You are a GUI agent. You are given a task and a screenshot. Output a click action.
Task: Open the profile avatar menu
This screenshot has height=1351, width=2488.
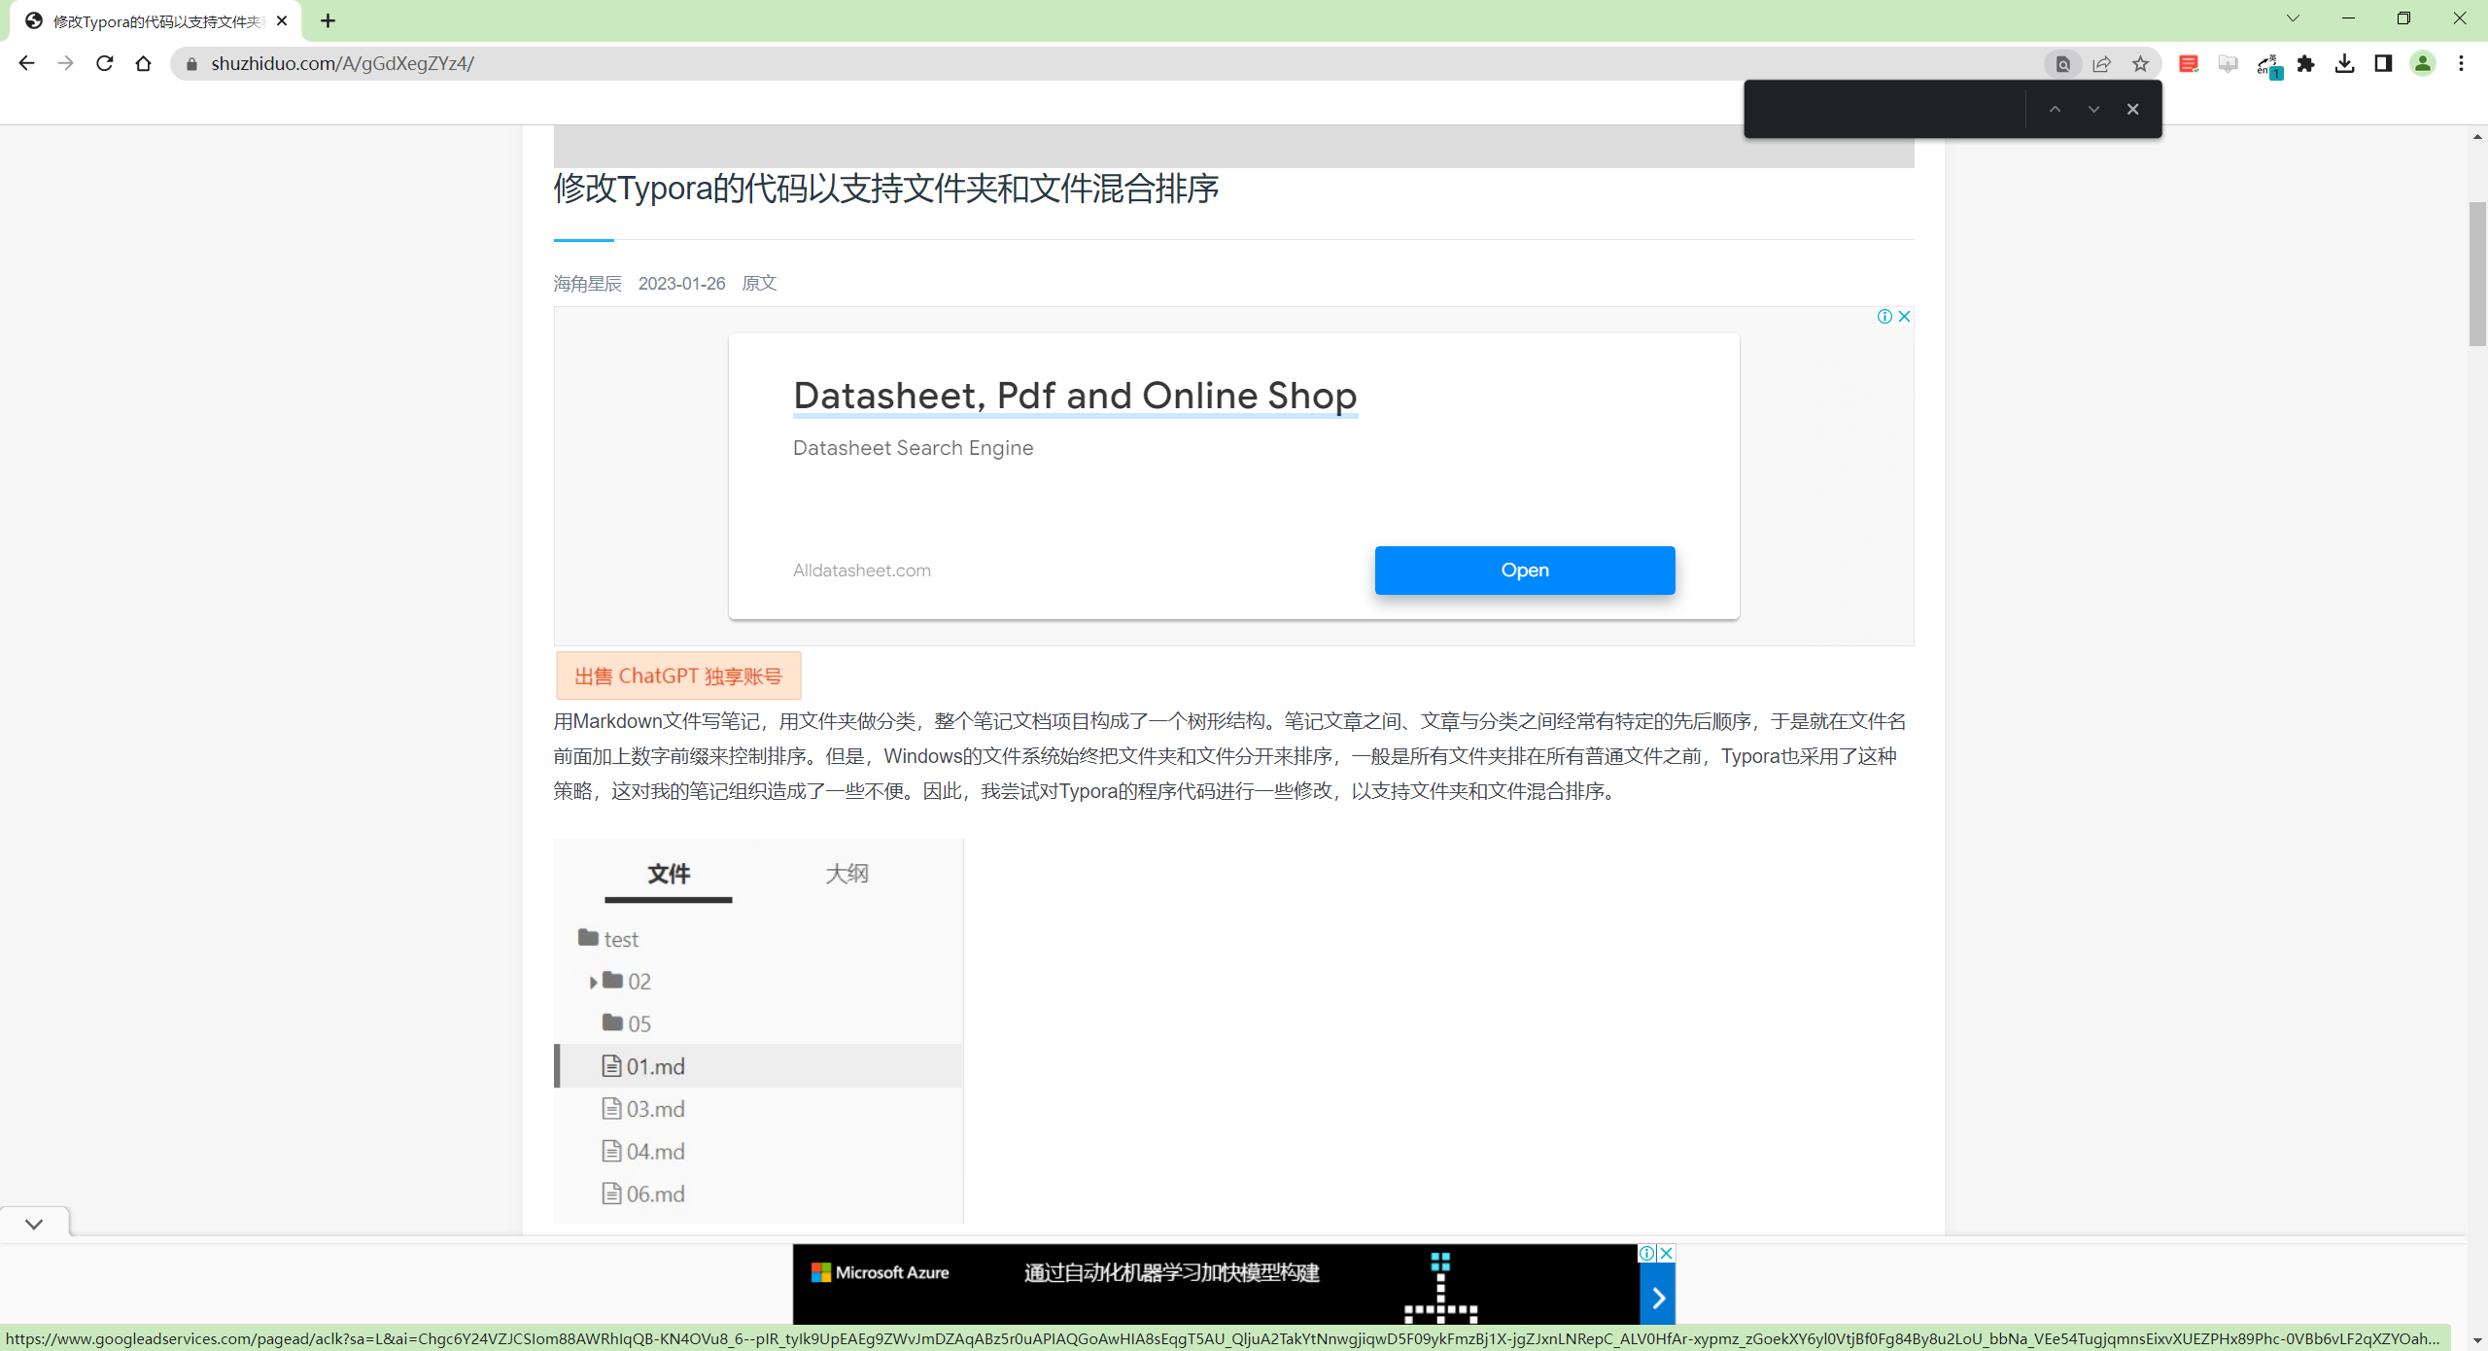coord(2422,64)
